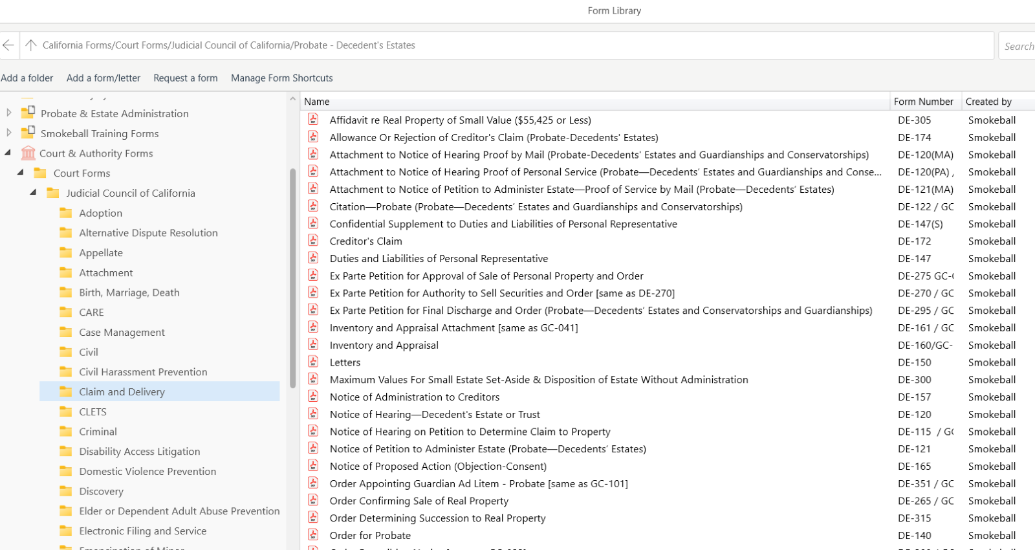Click the CLETS folder icon
This screenshot has height=550, width=1035.
(66, 412)
